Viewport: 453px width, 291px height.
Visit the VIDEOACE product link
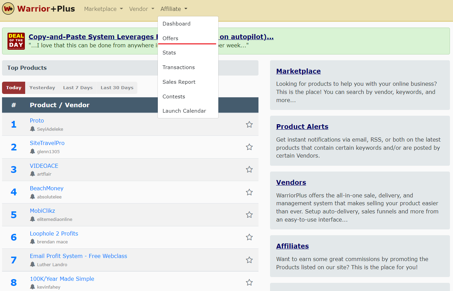[44, 166]
